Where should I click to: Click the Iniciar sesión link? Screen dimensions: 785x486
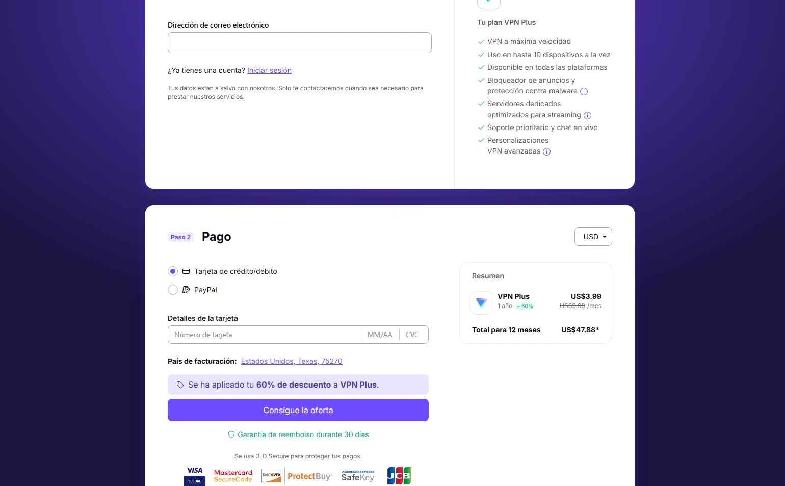(269, 70)
